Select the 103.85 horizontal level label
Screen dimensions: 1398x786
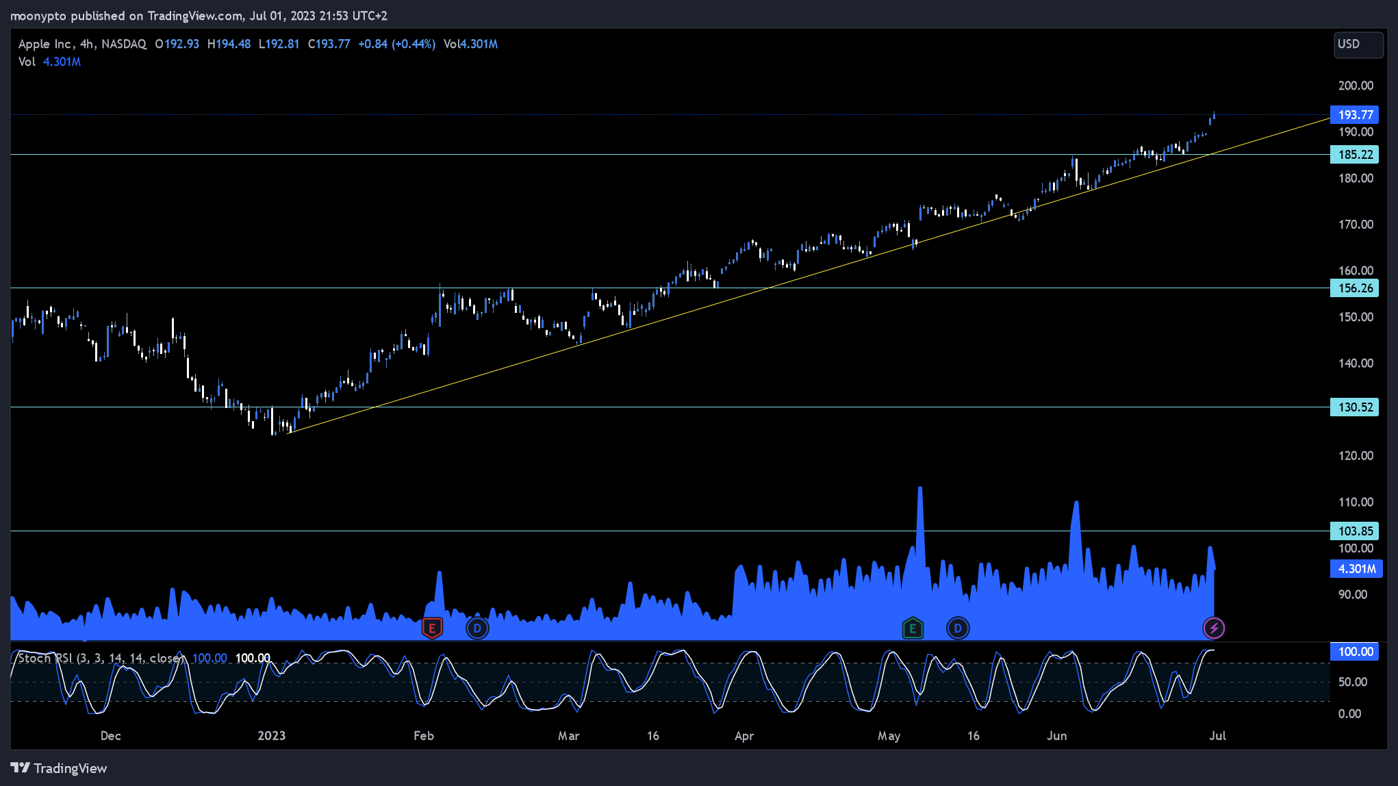click(1355, 531)
